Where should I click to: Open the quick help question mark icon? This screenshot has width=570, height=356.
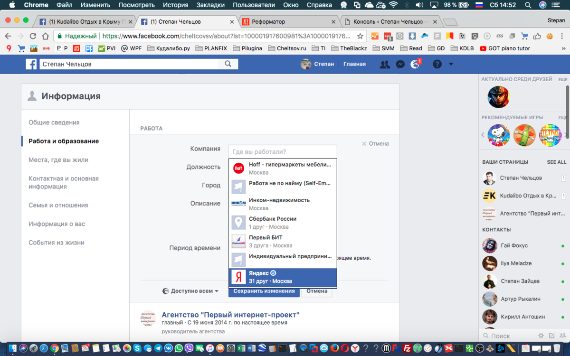(x=437, y=64)
